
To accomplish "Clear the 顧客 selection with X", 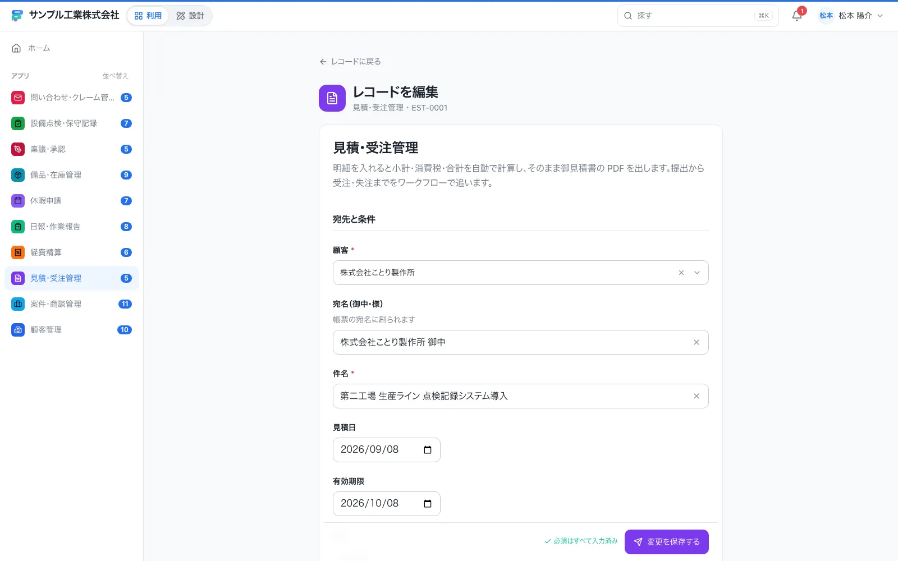I will (681, 273).
